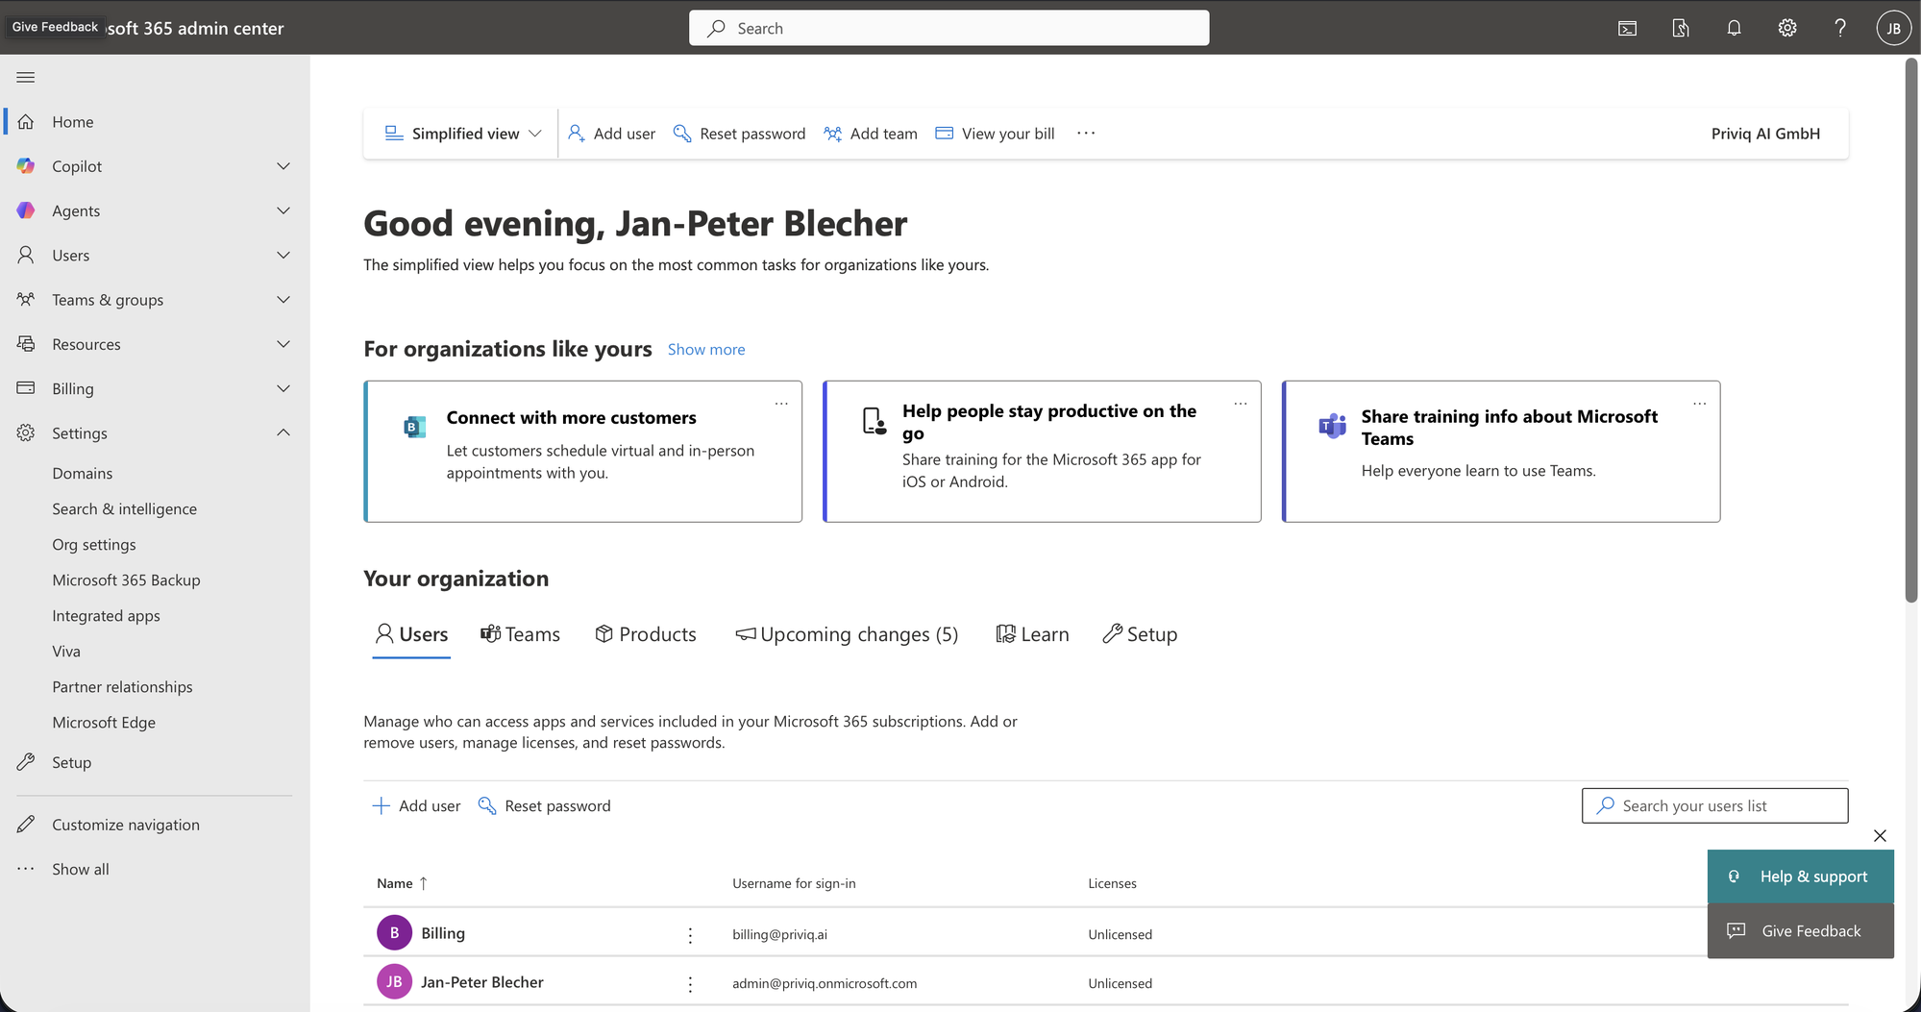
Task: Dismiss the Help & support popup
Action: (x=1880, y=835)
